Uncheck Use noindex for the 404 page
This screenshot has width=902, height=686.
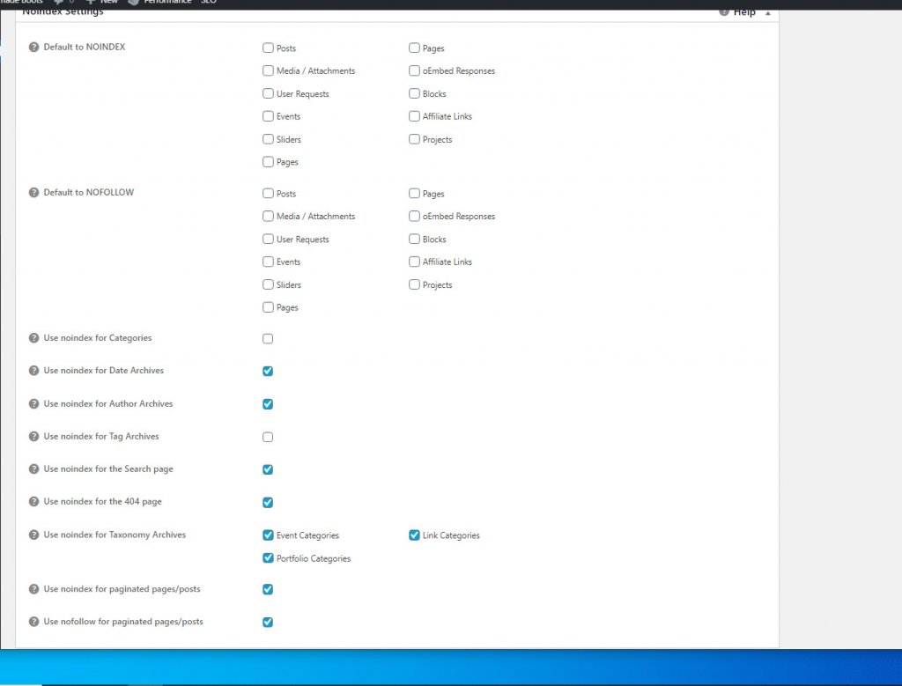pos(268,503)
